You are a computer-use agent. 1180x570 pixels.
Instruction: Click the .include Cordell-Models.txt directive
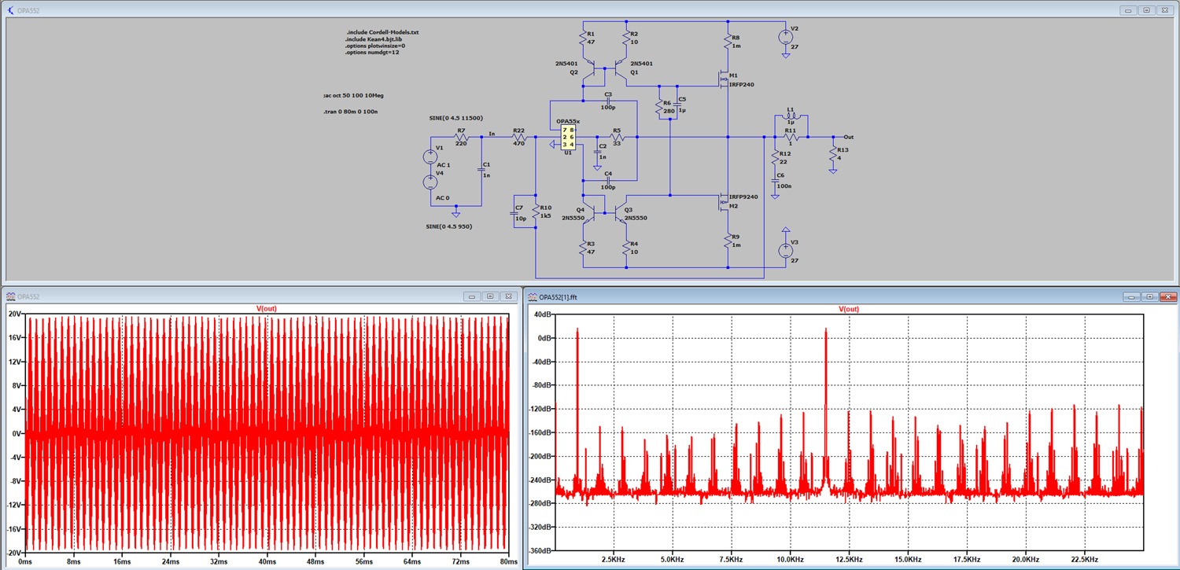(382, 31)
